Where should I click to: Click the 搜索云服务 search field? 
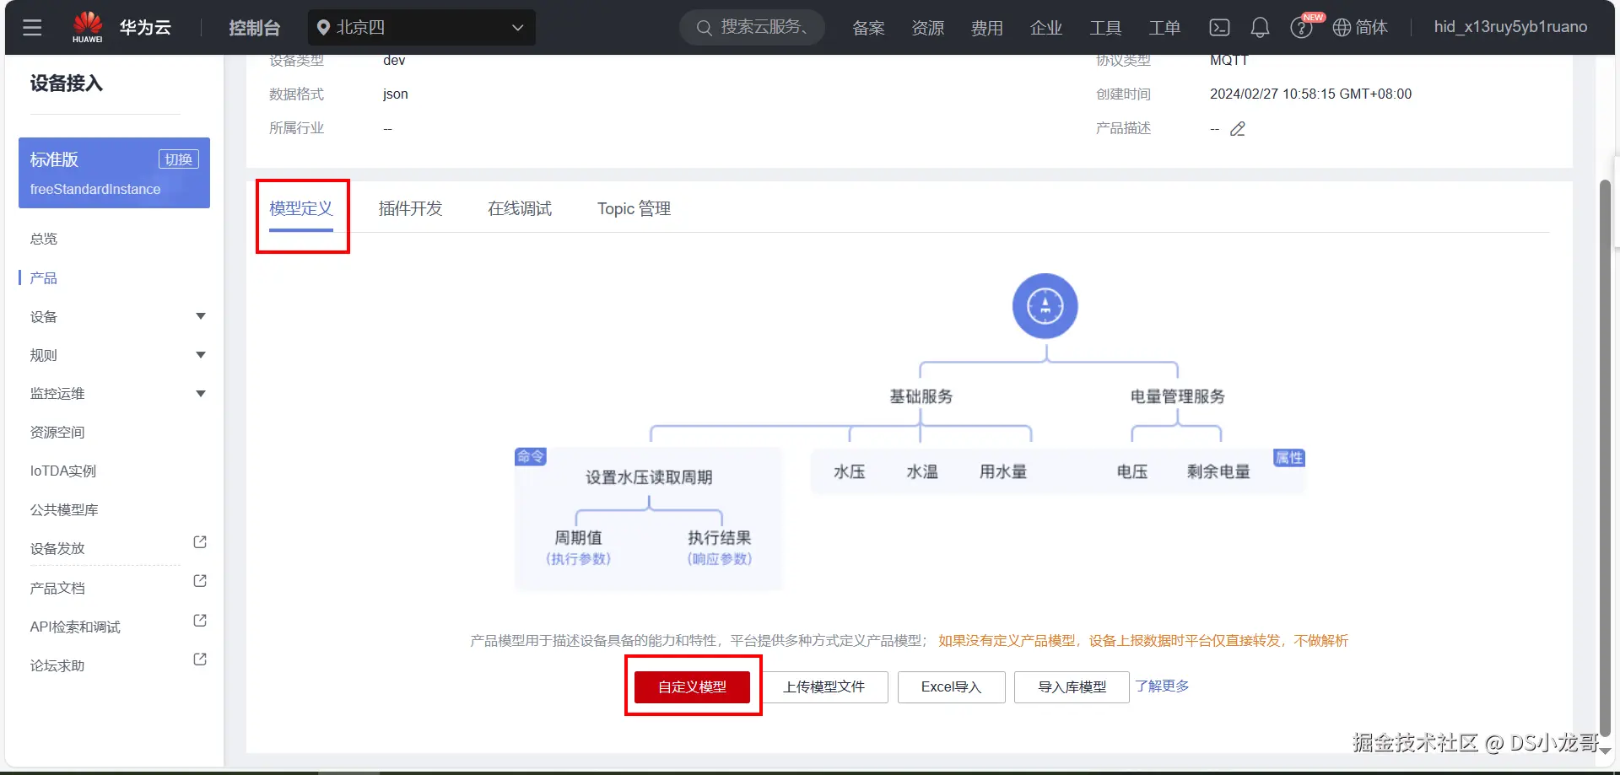pos(752,28)
